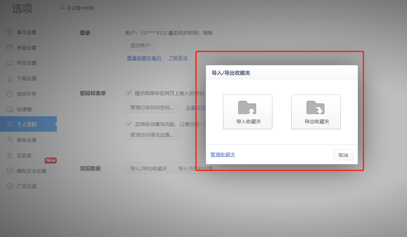407x237 pixels.
Task: Click 管理自动填充设置 button
Action: [x=152, y=134]
